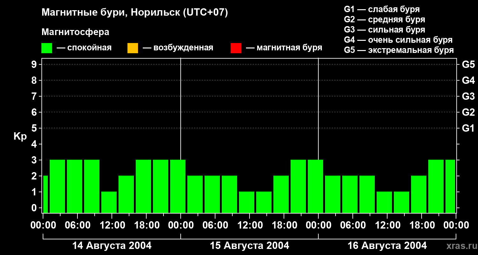The width and height of the screenshot is (478, 255).
Task: Click the 06:00 time label under 16 August
Action: (x=353, y=225)
